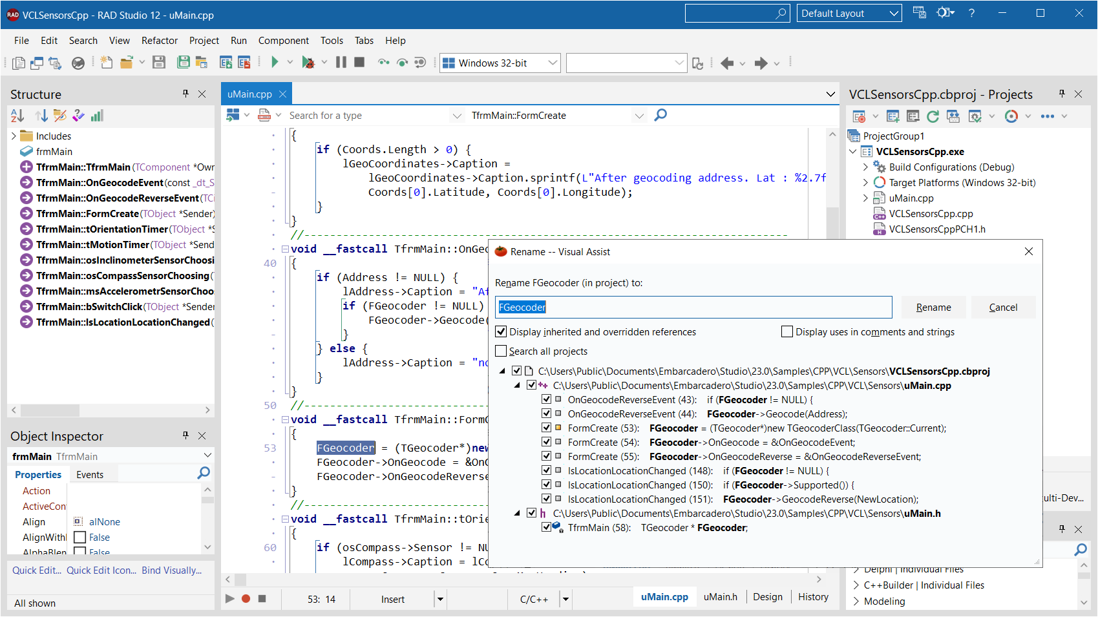Click the title bar IDE search box
The image size is (1098, 617).
(x=737, y=14)
